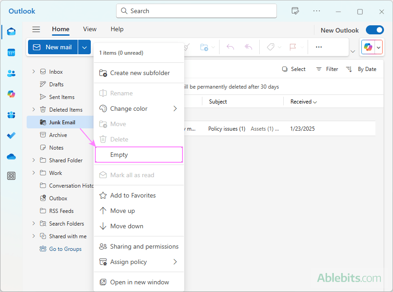Select the Archive folder
Viewport: 393px width, 292px height.
[x=60, y=135]
